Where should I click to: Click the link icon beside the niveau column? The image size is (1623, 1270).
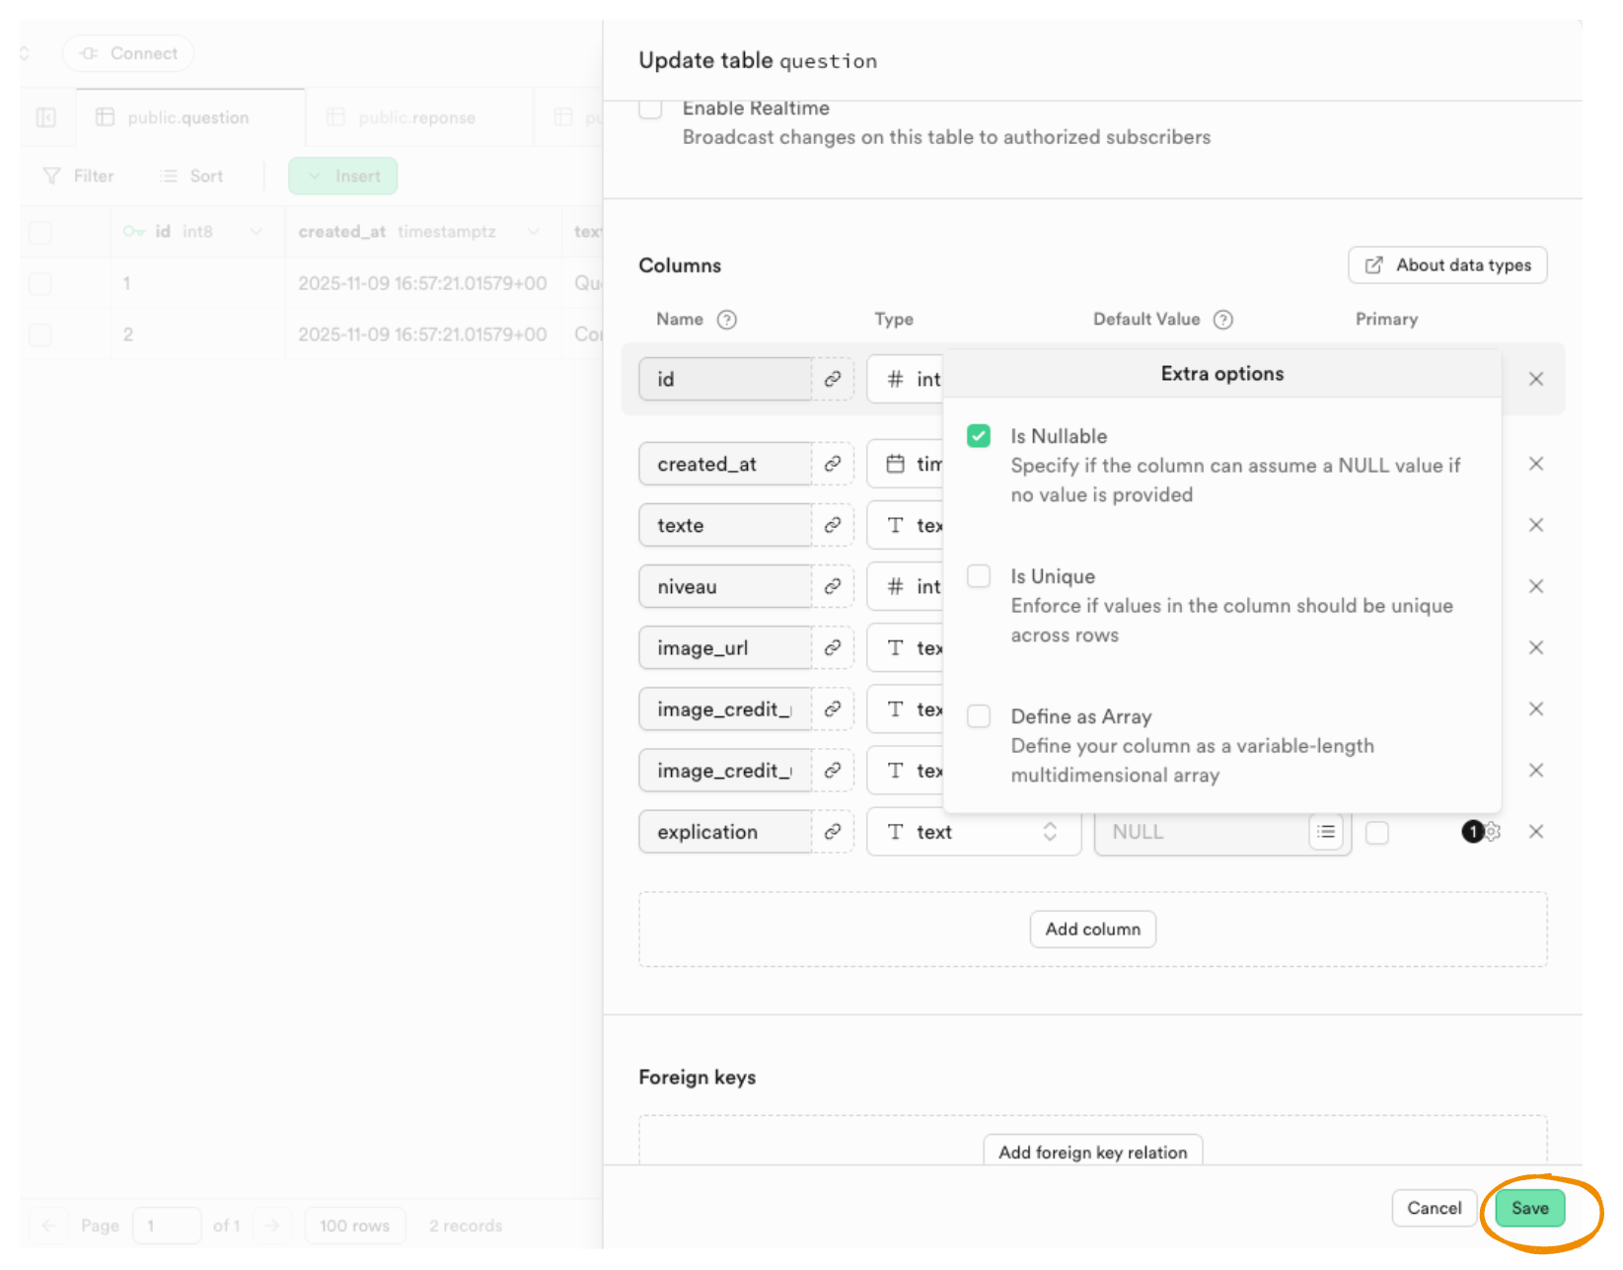click(x=832, y=586)
